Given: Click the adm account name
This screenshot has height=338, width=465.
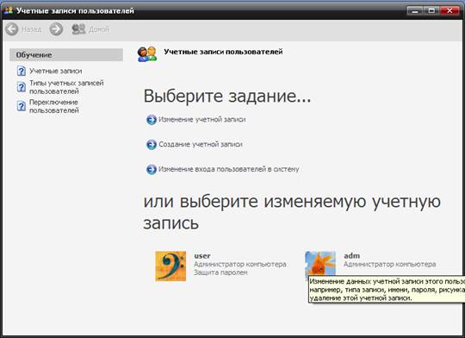Looking at the screenshot, I should [x=351, y=256].
